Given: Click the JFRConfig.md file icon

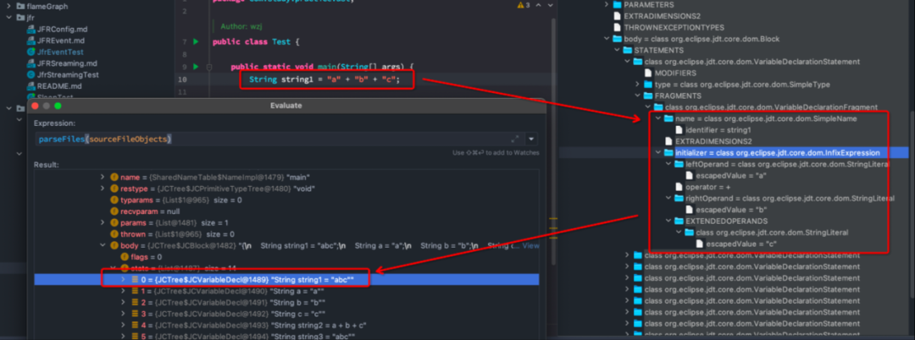Looking at the screenshot, I should point(31,29).
